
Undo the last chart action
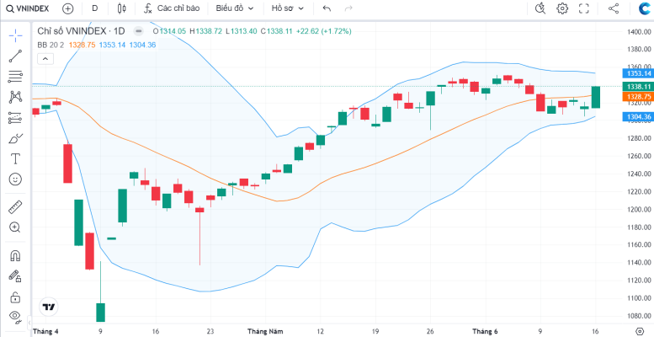[x=327, y=8]
